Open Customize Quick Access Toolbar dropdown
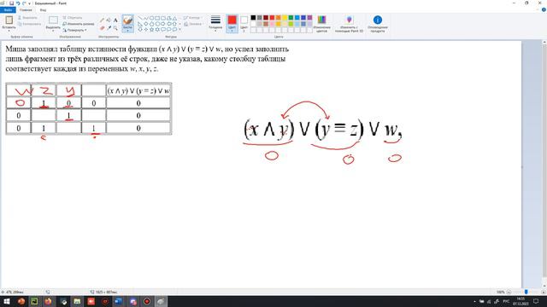 (x=29, y=3)
